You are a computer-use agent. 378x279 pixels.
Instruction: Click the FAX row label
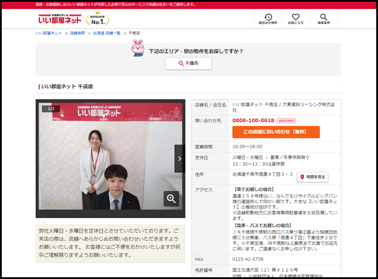[x=199, y=260]
